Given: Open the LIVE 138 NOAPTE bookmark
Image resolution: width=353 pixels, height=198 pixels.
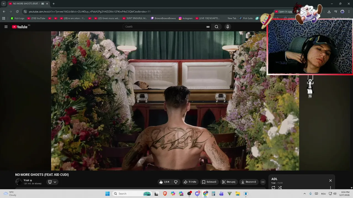Looking at the screenshot, I should 207,18.
